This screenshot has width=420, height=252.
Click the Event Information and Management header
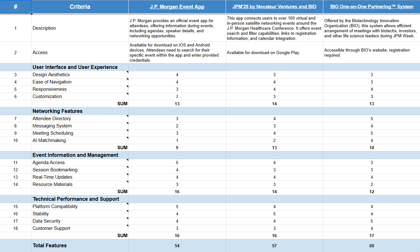(75, 155)
